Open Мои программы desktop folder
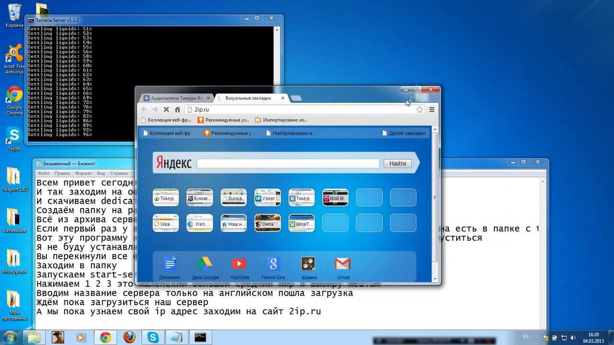Viewport: 614px width, 345px height. tap(14, 306)
